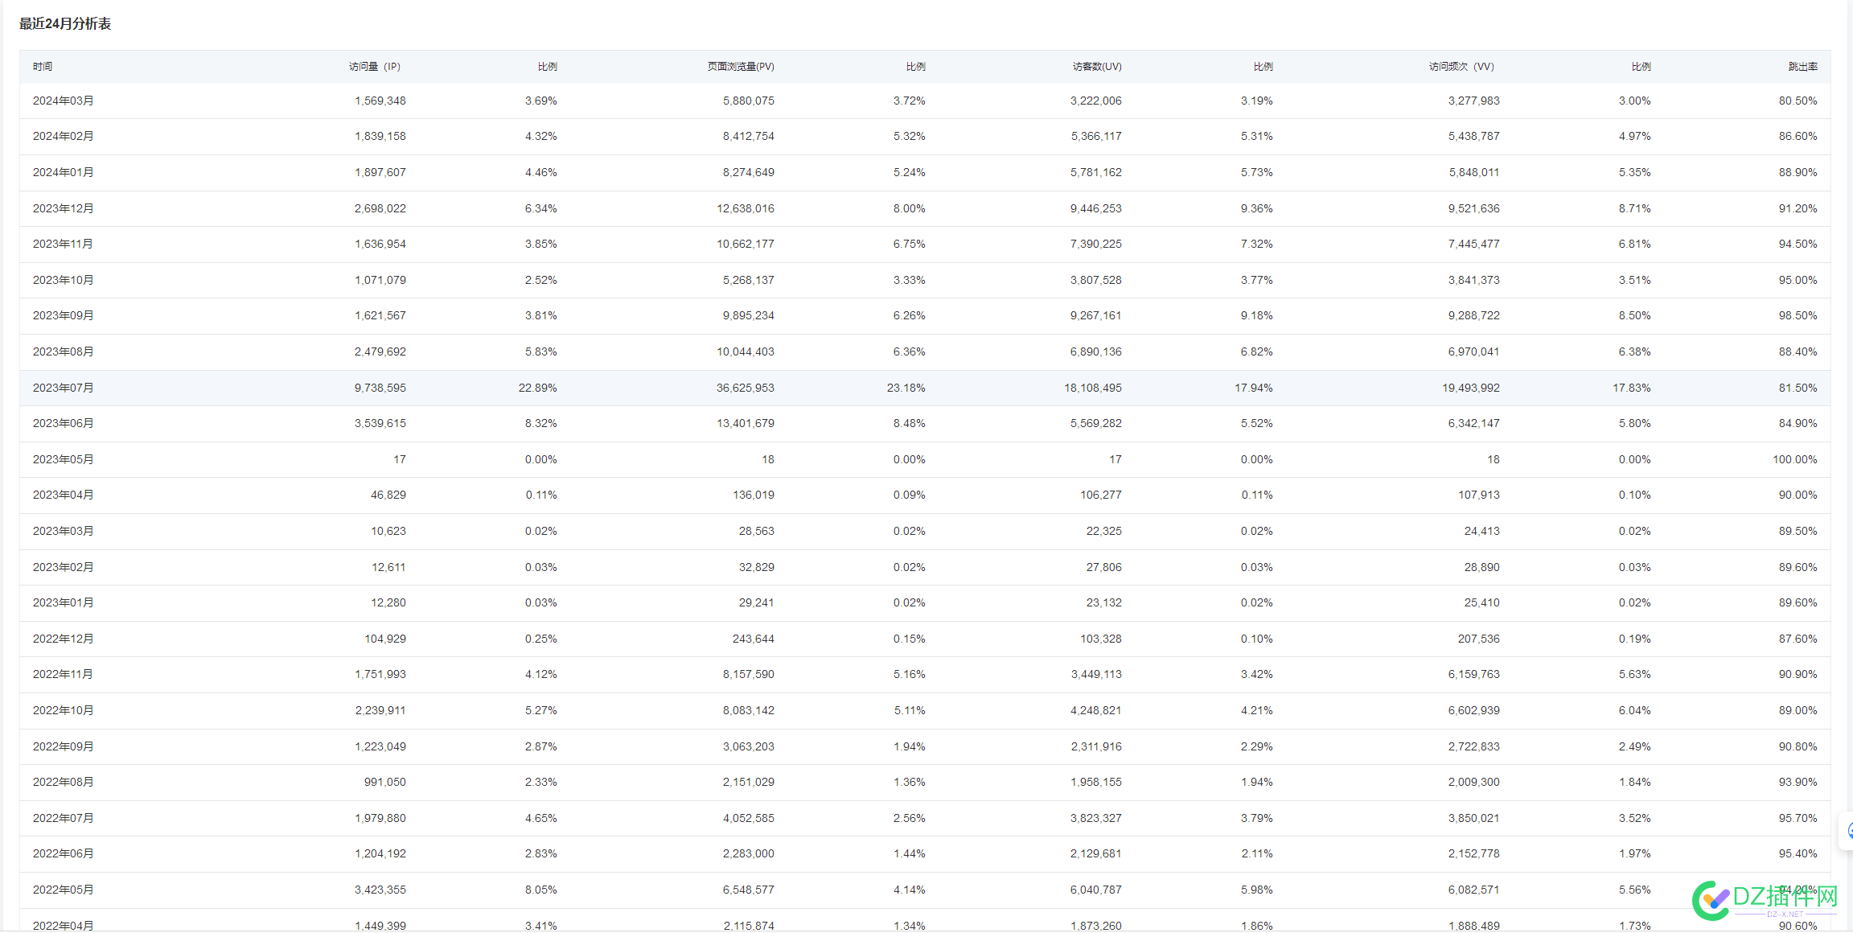Screen dimensions: 1853x933
Task: Select the 2022年06月 row label
Action: coord(63,853)
